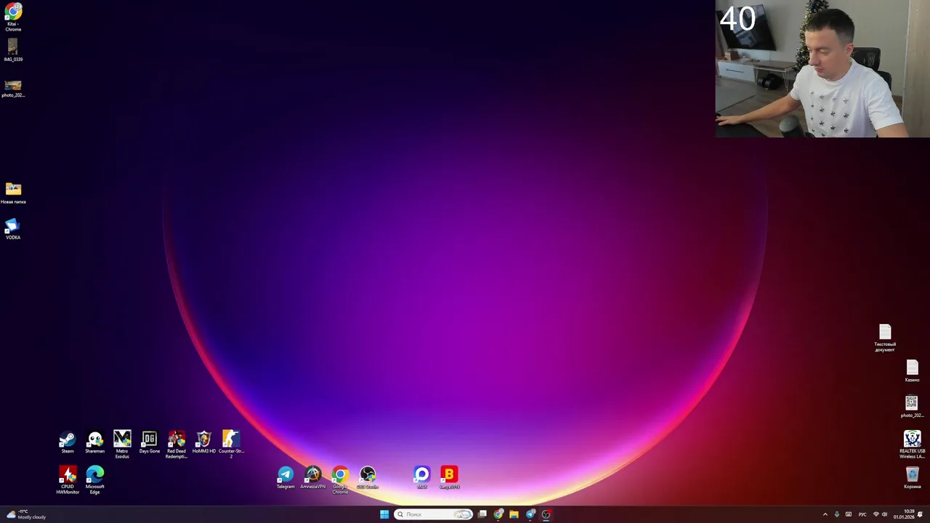Select the QR code photo_202 file
Image resolution: width=930 pixels, height=523 pixels.
[x=912, y=407]
